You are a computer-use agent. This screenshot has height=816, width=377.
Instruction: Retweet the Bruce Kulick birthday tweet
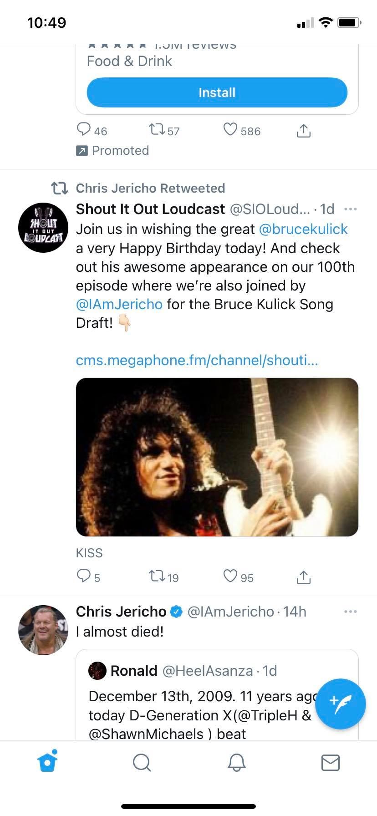tap(157, 576)
